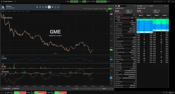The height and width of the screenshot is (94, 175).
Task: Select the Shortcut 4 button
Action: (165, 15)
